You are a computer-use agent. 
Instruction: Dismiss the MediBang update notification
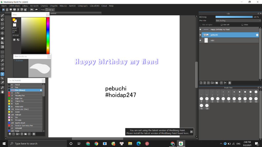pos(191,132)
